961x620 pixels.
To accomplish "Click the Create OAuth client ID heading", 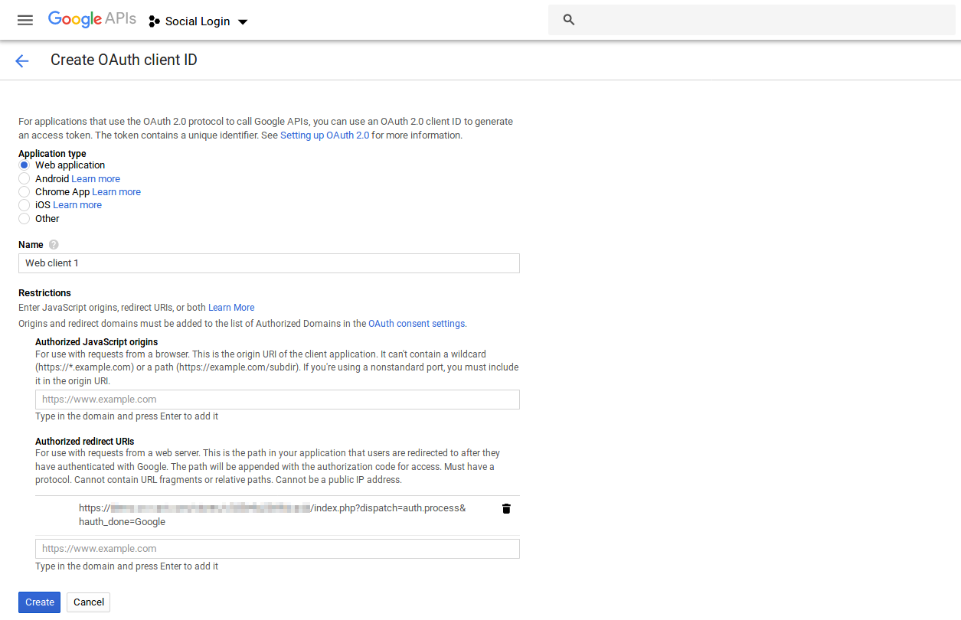I will (x=124, y=60).
